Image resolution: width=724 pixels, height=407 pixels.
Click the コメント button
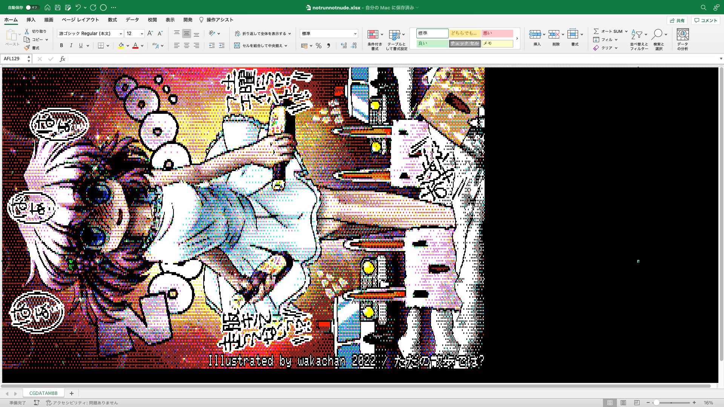[706, 21]
